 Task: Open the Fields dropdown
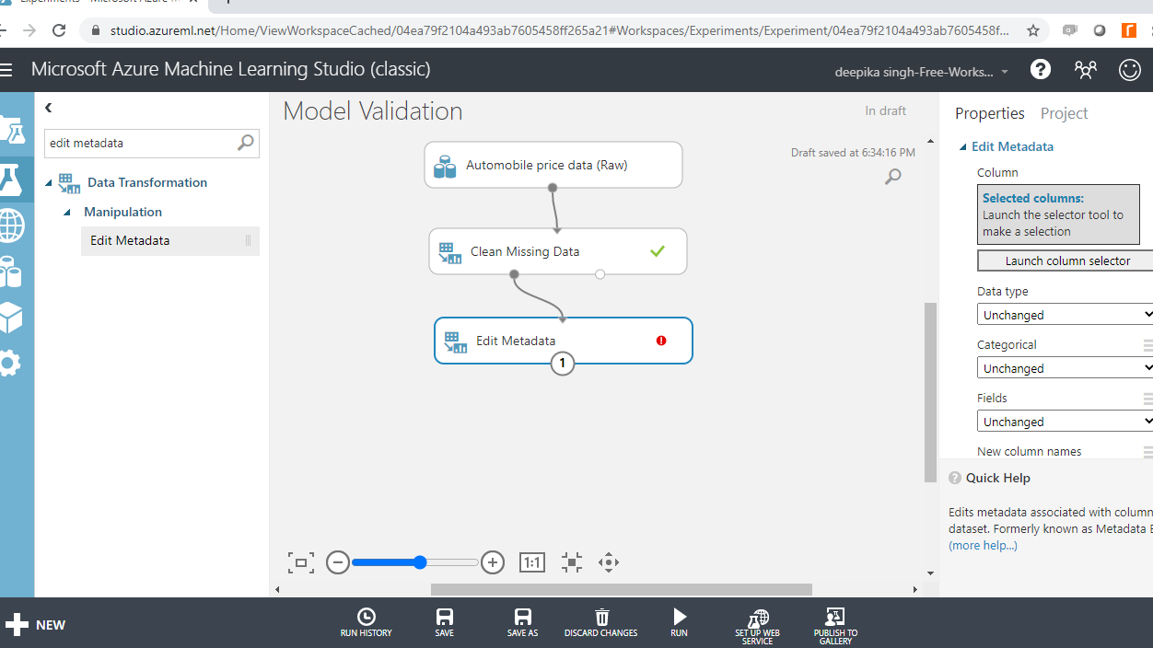pos(1066,422)
